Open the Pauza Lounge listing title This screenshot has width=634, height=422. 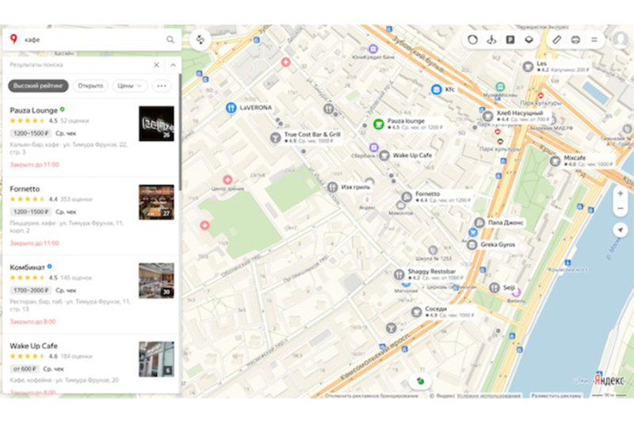pyautogui.click(x=33, y=110)
